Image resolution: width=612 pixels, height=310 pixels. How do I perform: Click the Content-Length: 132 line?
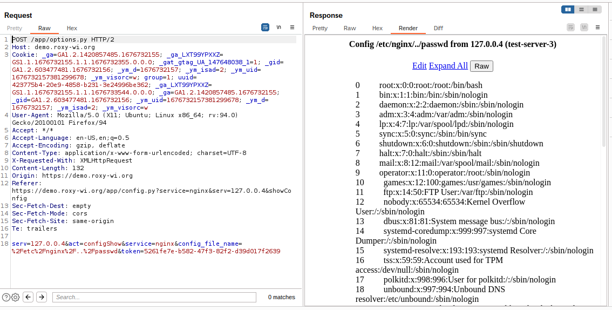coord(48,168)
